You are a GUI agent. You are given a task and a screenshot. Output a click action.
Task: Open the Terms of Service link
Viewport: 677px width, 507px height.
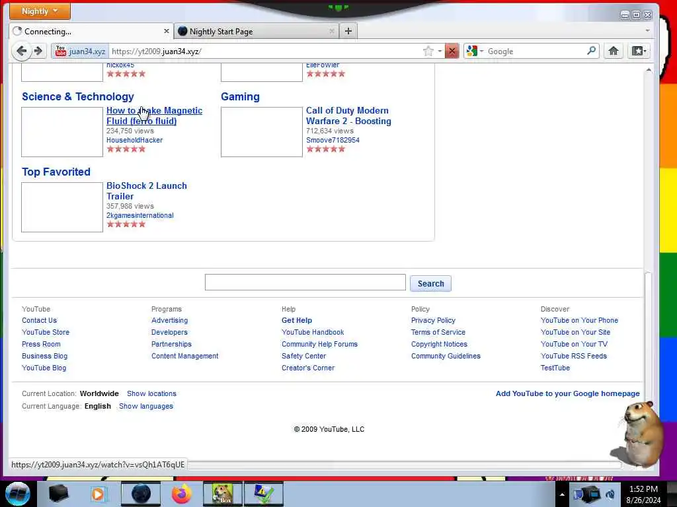click(x=438, y=332)
